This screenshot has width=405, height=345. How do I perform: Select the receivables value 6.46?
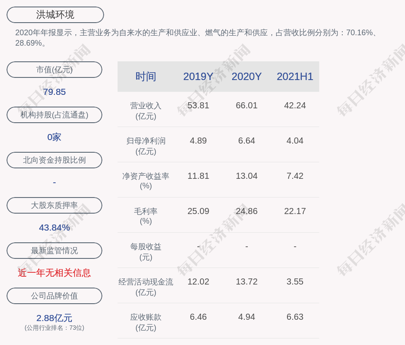click(198, 317)
